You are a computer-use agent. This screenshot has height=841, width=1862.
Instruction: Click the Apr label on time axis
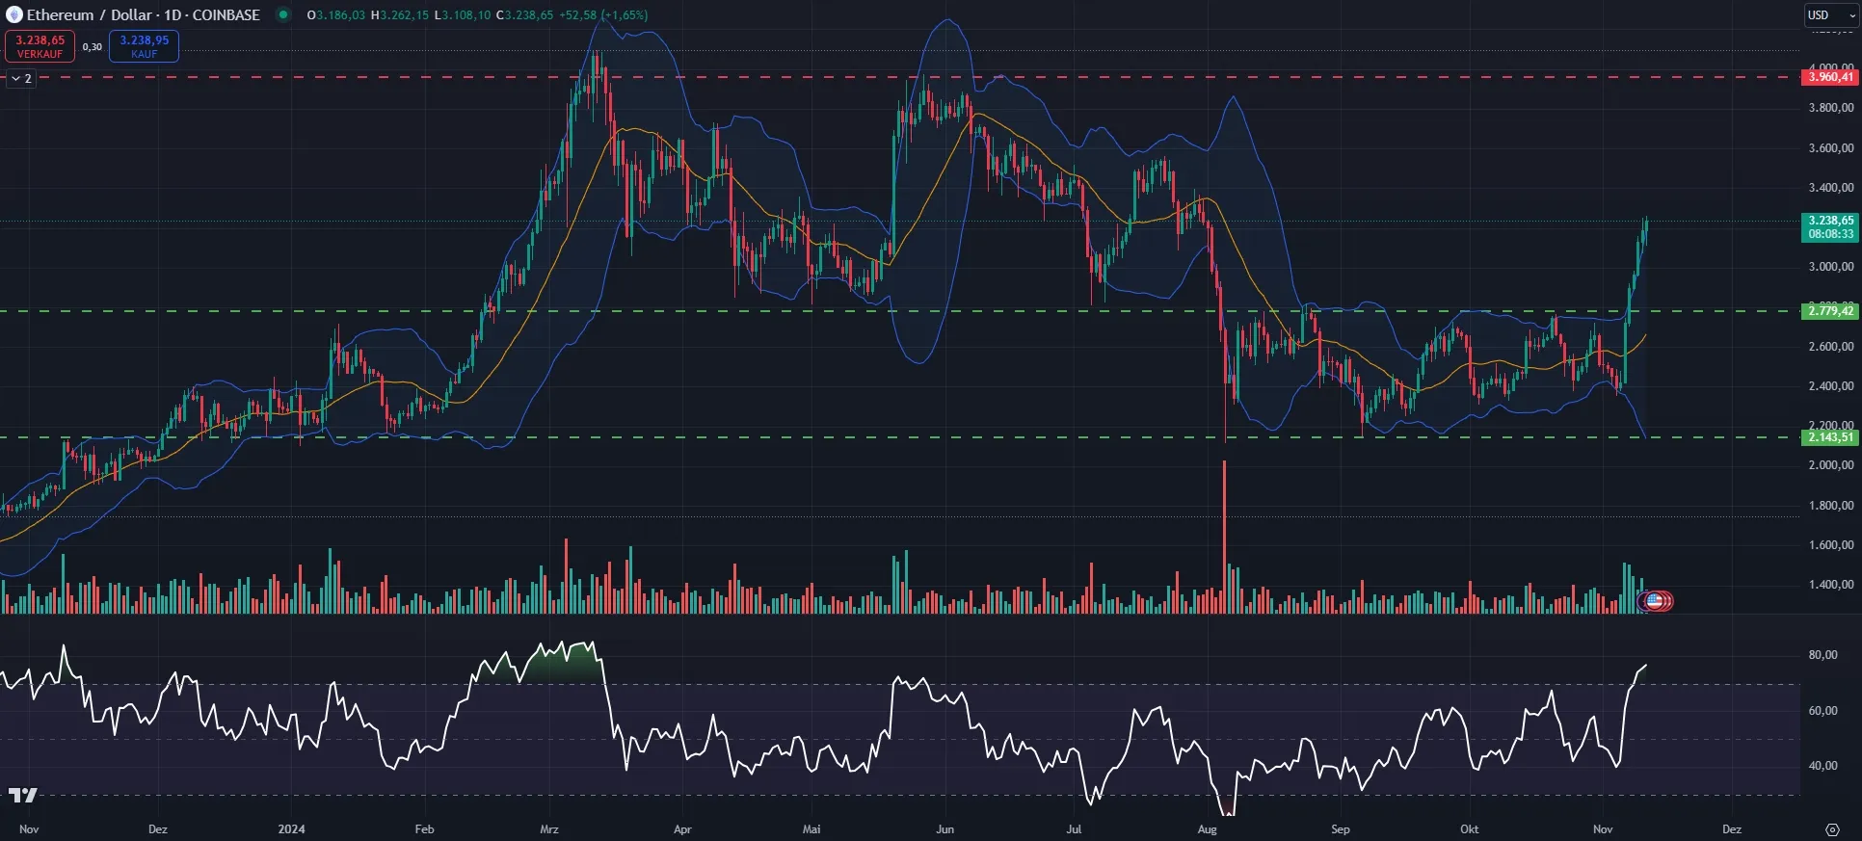click(x=682, y=829)
